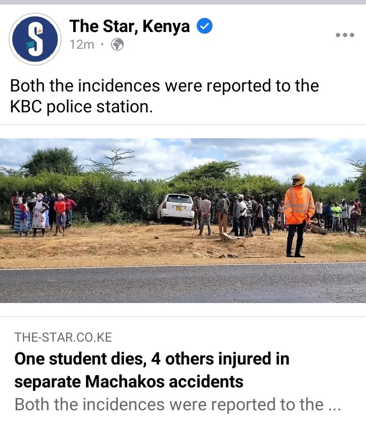The width and height of the screenshot is (366, 421).
Task: Click the 'KBC police station' caption line
Action: pyautogui.click(x=81, y=107)
